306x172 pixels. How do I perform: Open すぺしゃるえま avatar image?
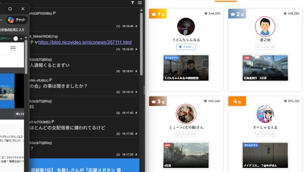pyautogui.click(x=265, y=114)
